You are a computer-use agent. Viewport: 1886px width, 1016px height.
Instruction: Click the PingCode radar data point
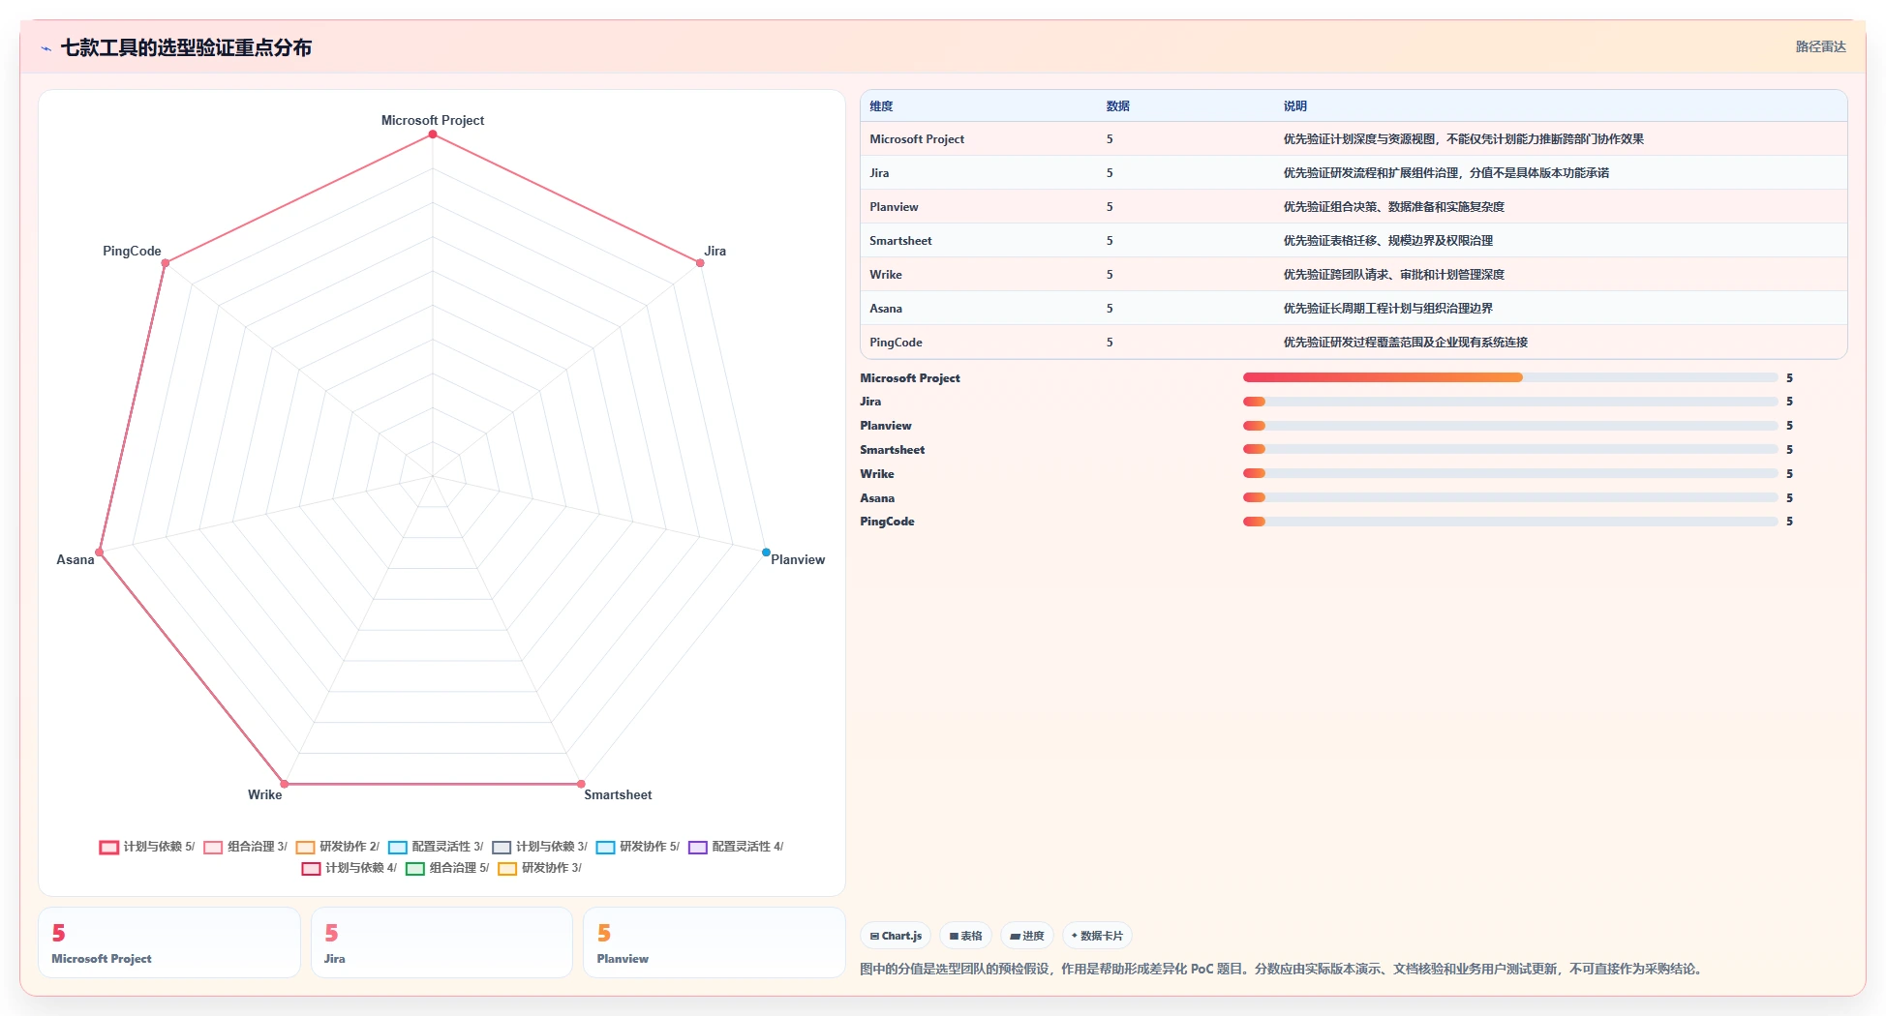166,263
